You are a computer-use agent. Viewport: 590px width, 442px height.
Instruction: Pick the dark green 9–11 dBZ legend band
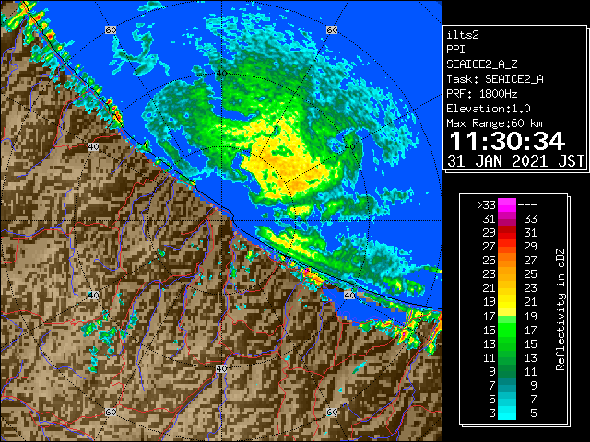click(x=507, y=371)
